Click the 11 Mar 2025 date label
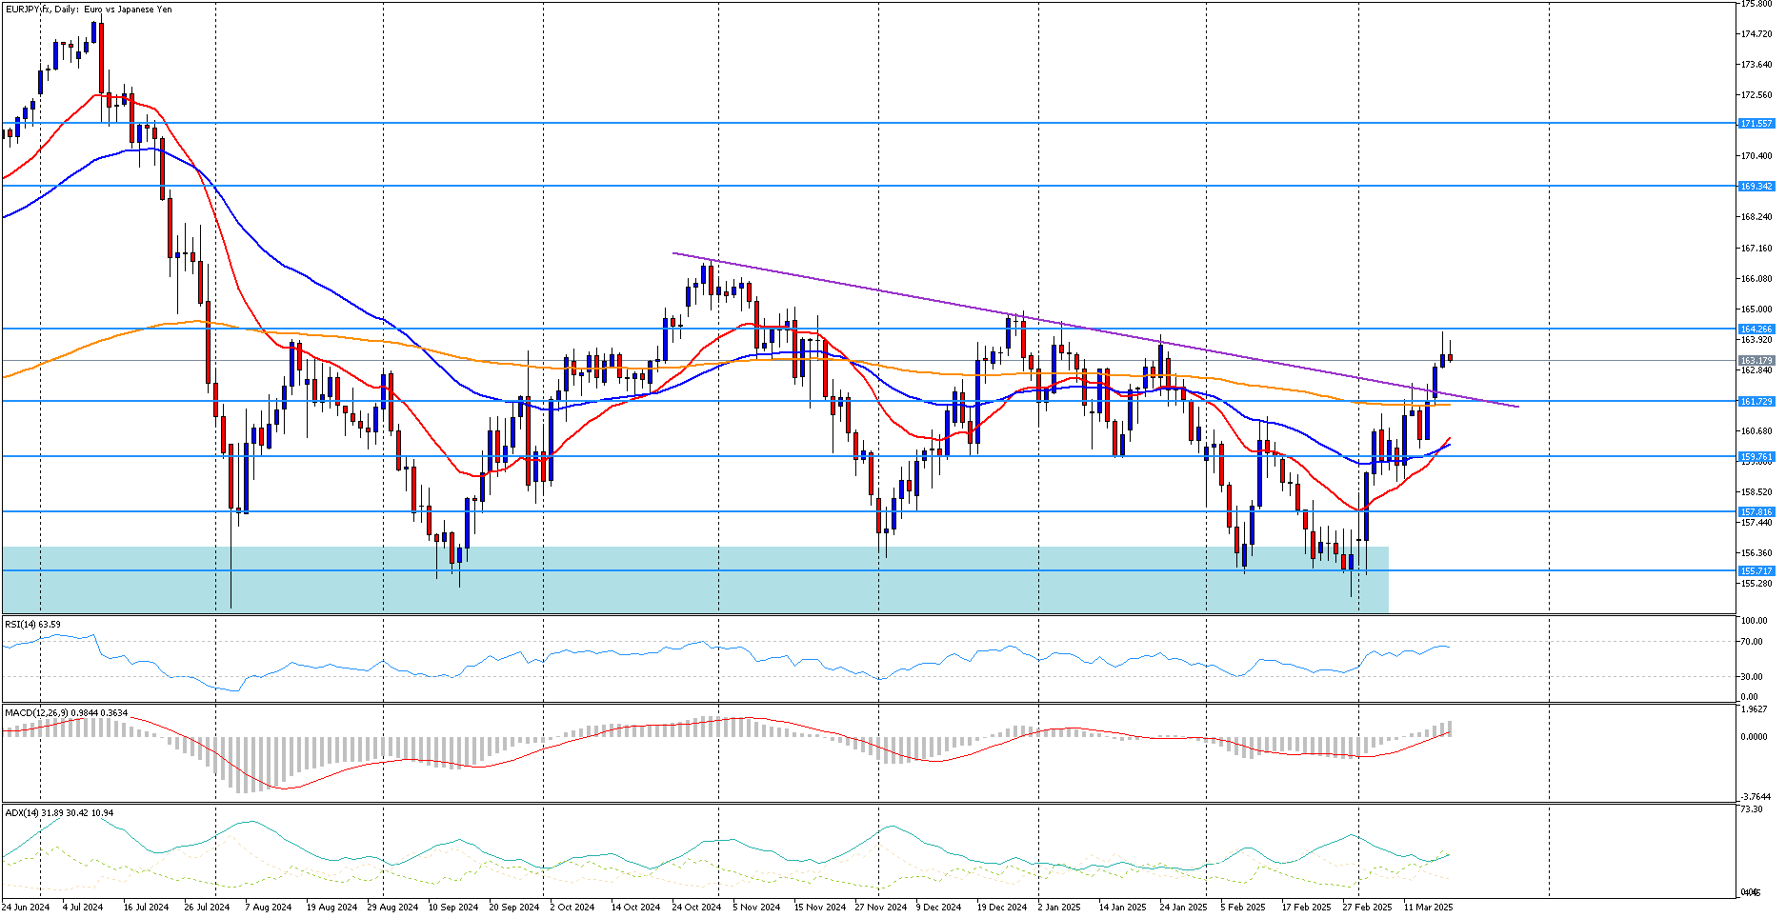Image resolution: width=1786 pixels, height=918 pixels. tap(1429, 908)
